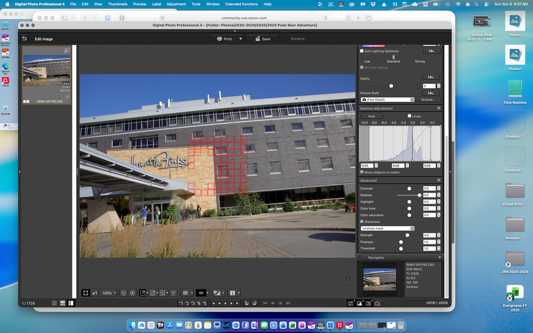Image resolution: width=533 pixels, height=333 pixels.
Task: Reset Picture Style with its revert arrow
Action: click(x=431, y=93)
